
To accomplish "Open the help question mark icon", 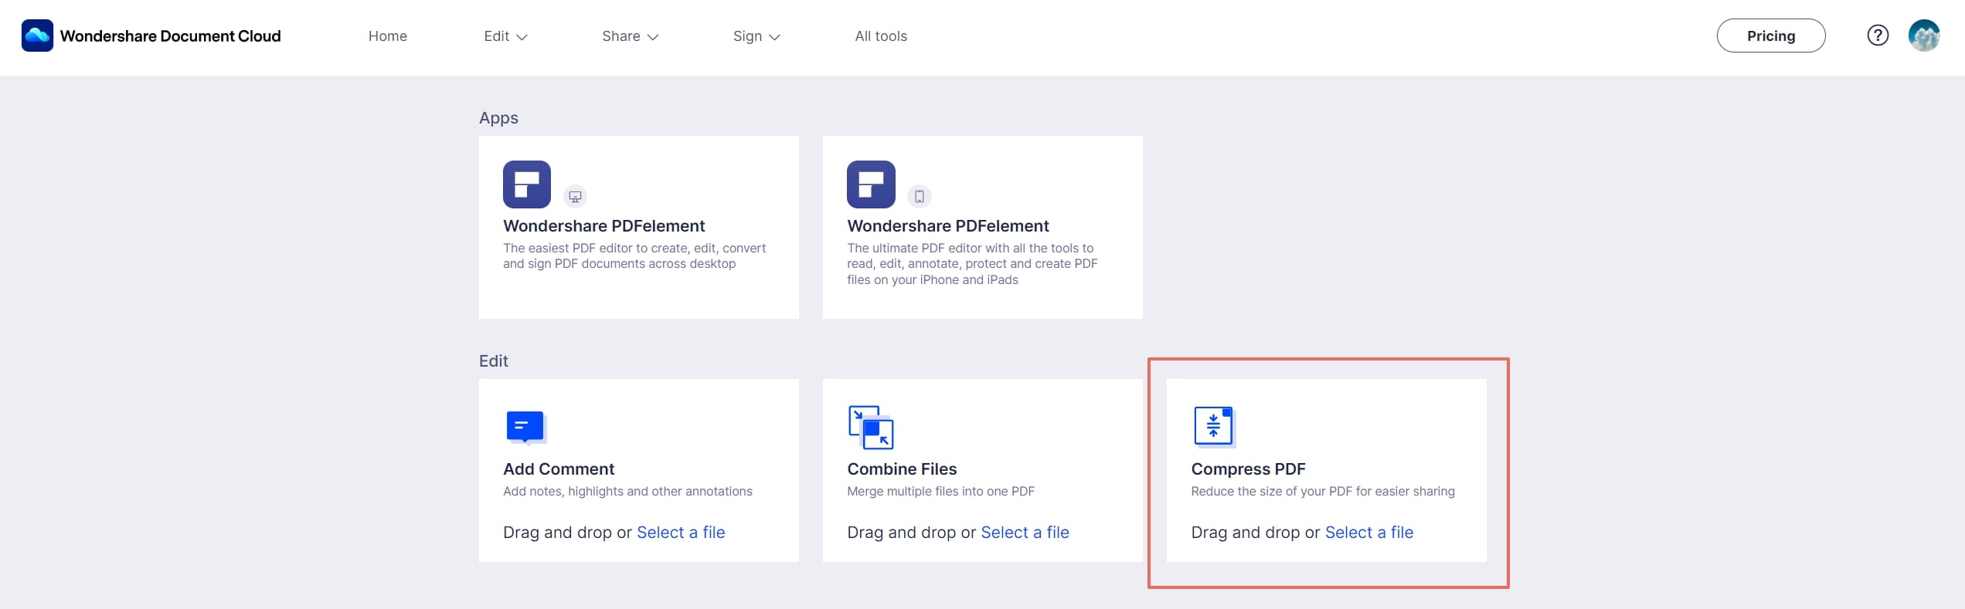I will 1878,36.
